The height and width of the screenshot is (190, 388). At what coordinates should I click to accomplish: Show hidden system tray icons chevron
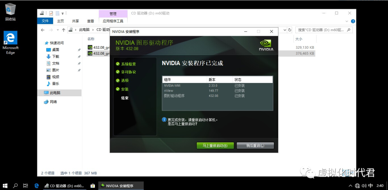350,186
